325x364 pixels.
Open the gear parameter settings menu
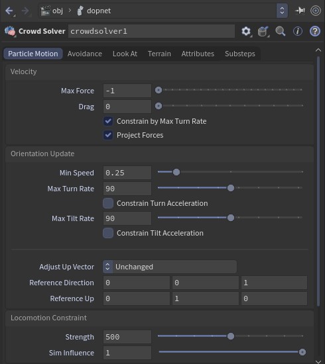246,31
